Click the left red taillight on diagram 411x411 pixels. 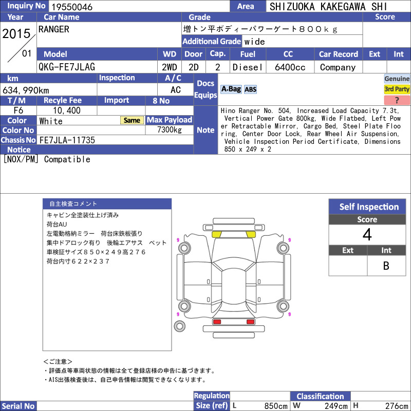pos(217,322)
